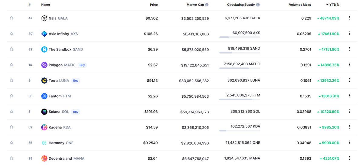The height and width of the screenshot is (166, 363).
Task: Click the Polygon circulating supply progress bar
Action: tap(240, 68)
